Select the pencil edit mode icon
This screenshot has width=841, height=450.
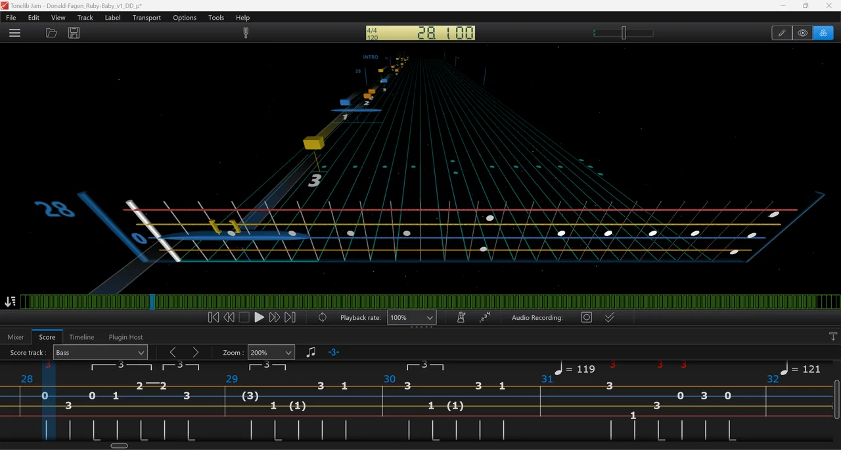click(782, 33)
